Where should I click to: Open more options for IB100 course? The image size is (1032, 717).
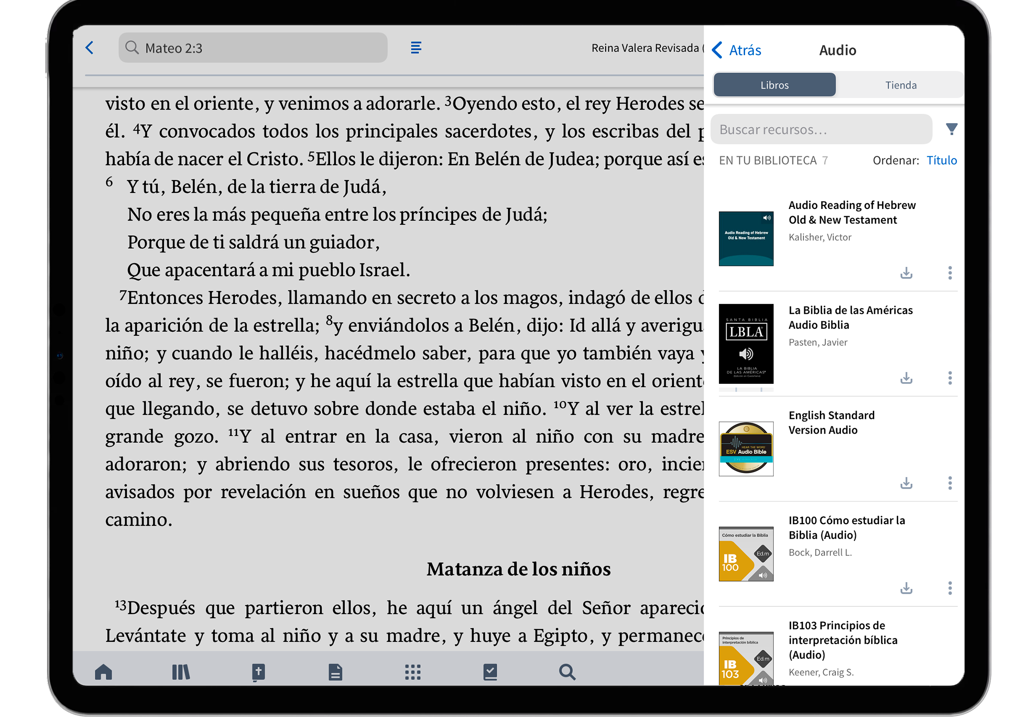949,588
